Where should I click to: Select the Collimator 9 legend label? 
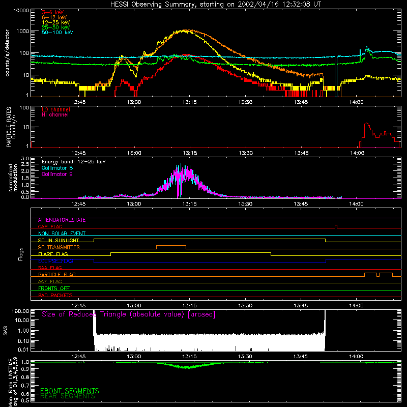pos(57,174)
